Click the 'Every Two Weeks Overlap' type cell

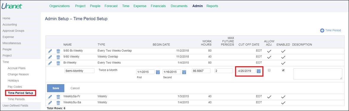pyautogui.click(x=115, y=51)
